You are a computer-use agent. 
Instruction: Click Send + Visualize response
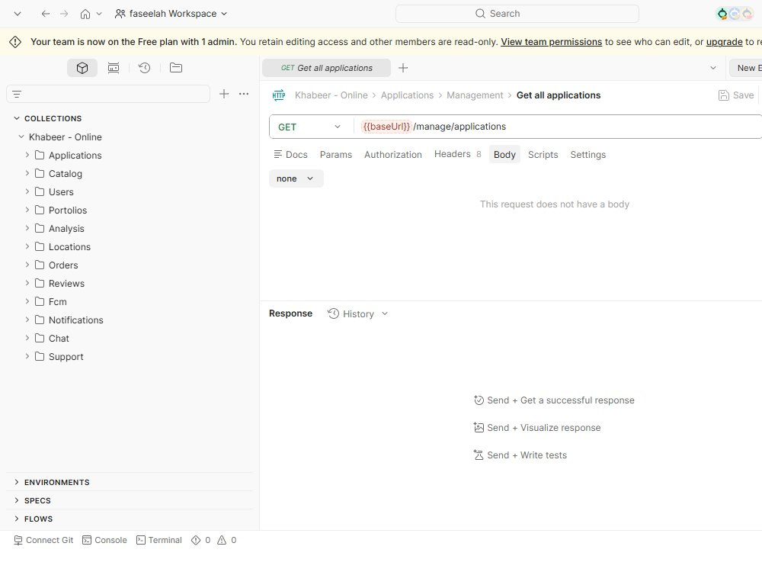point(537,428)
